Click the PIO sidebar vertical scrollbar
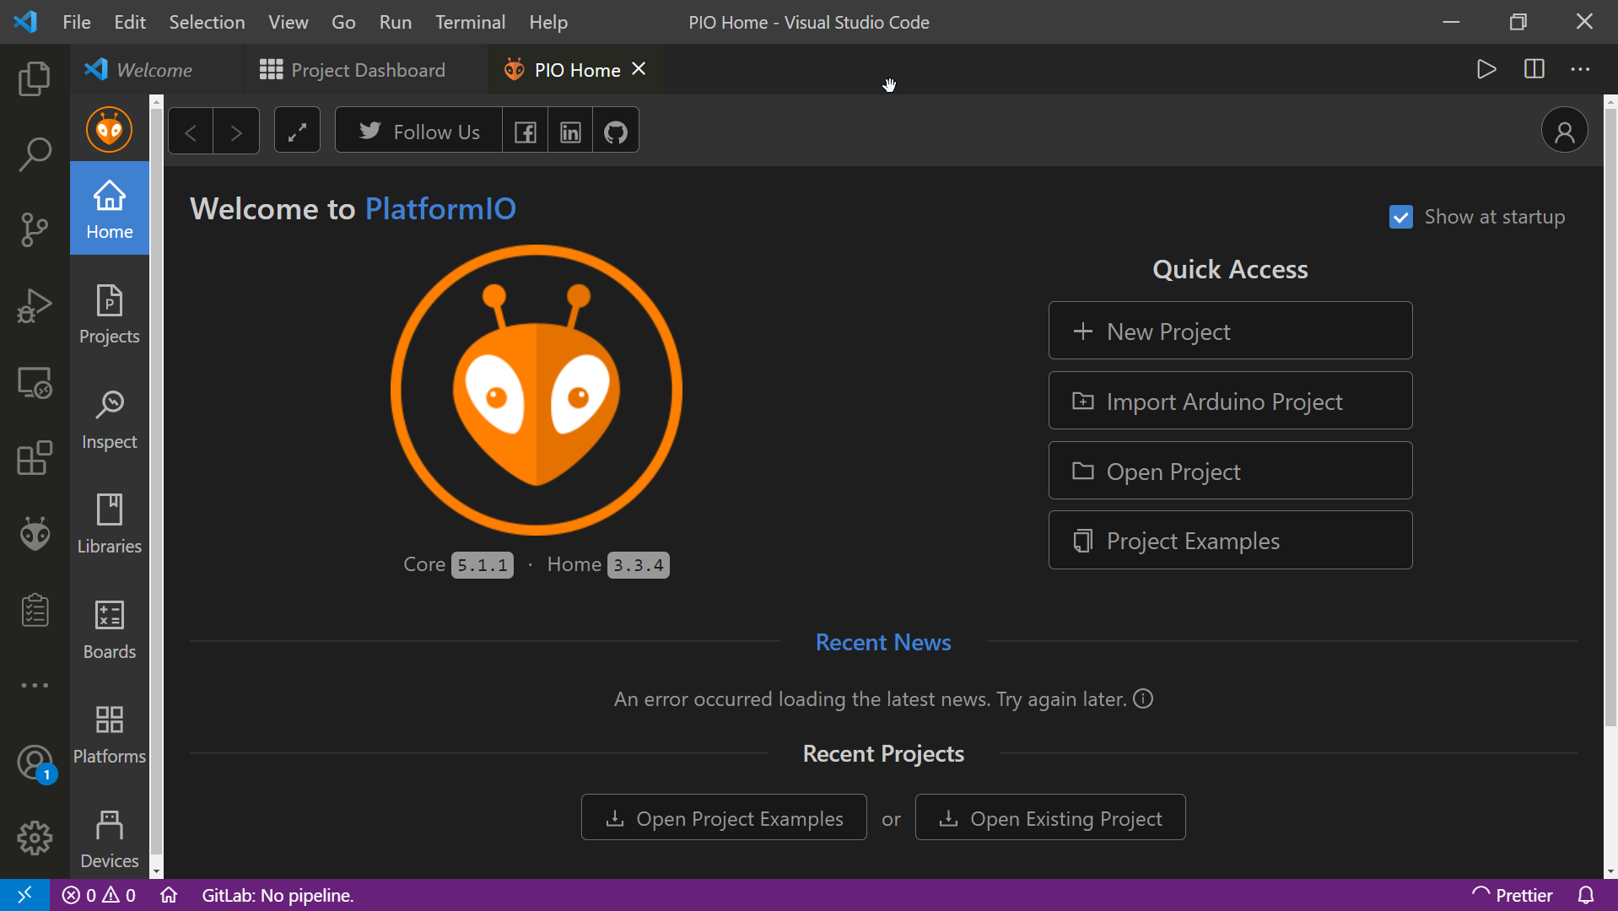Screen dimensions: 1618x911 [156, 481]
